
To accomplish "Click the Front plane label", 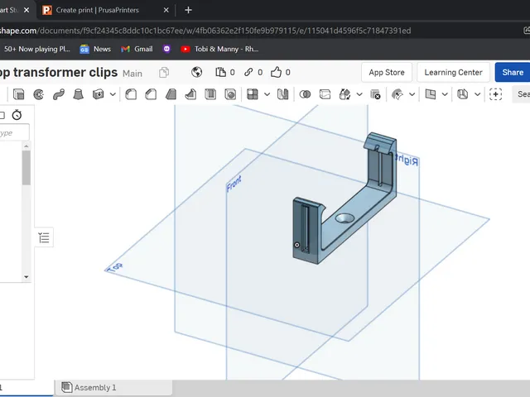I will [234, 184].
